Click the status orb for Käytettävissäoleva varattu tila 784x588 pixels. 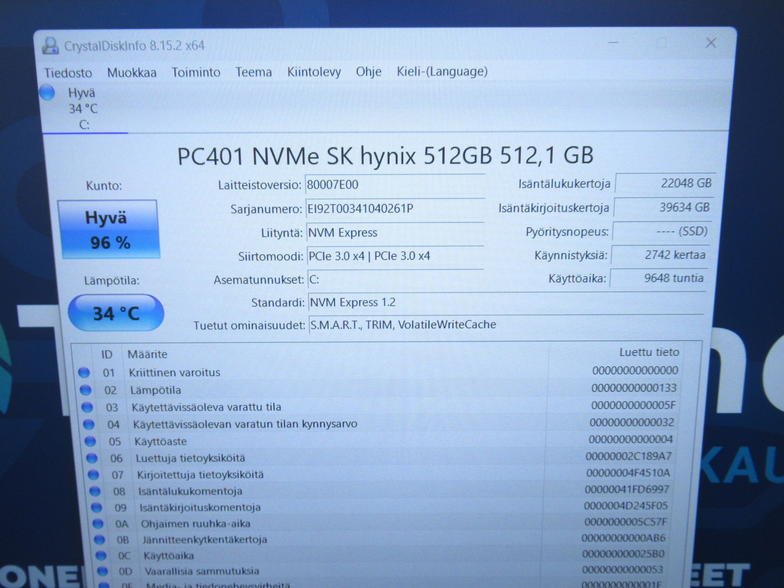tap(87, 407)
